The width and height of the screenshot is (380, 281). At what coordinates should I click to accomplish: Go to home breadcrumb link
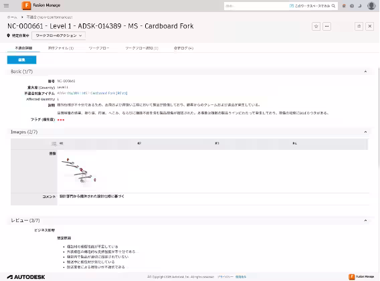(x=12, y=17)
